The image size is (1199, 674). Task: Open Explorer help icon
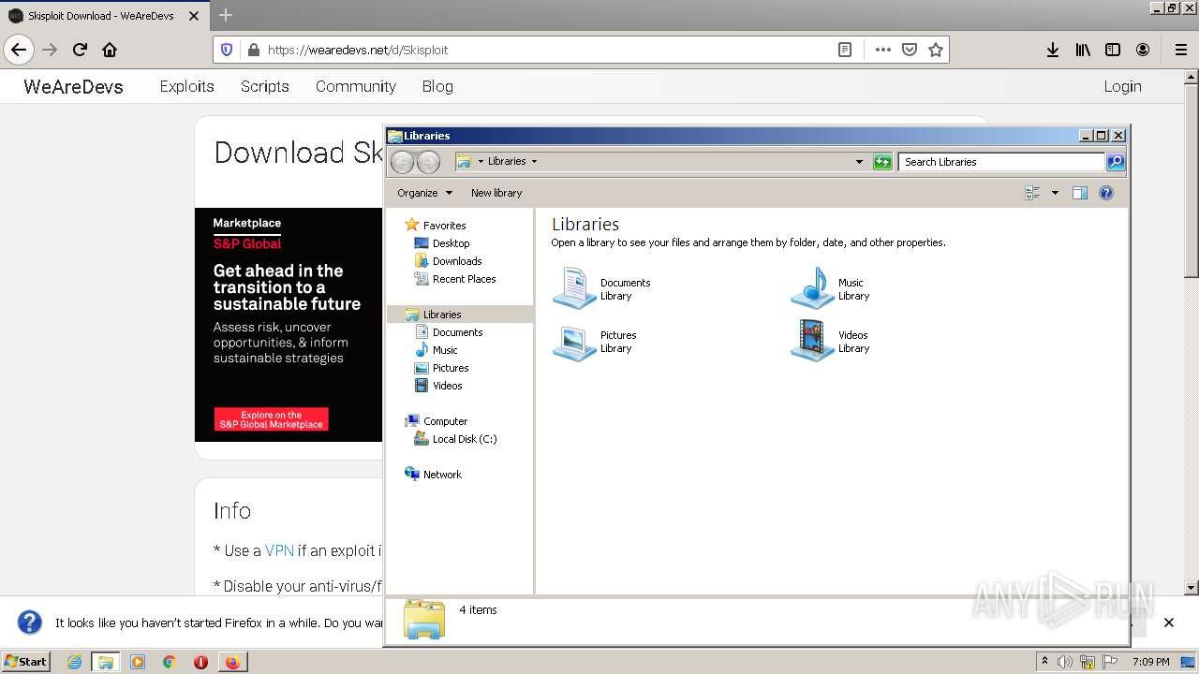pos(1105,193)
